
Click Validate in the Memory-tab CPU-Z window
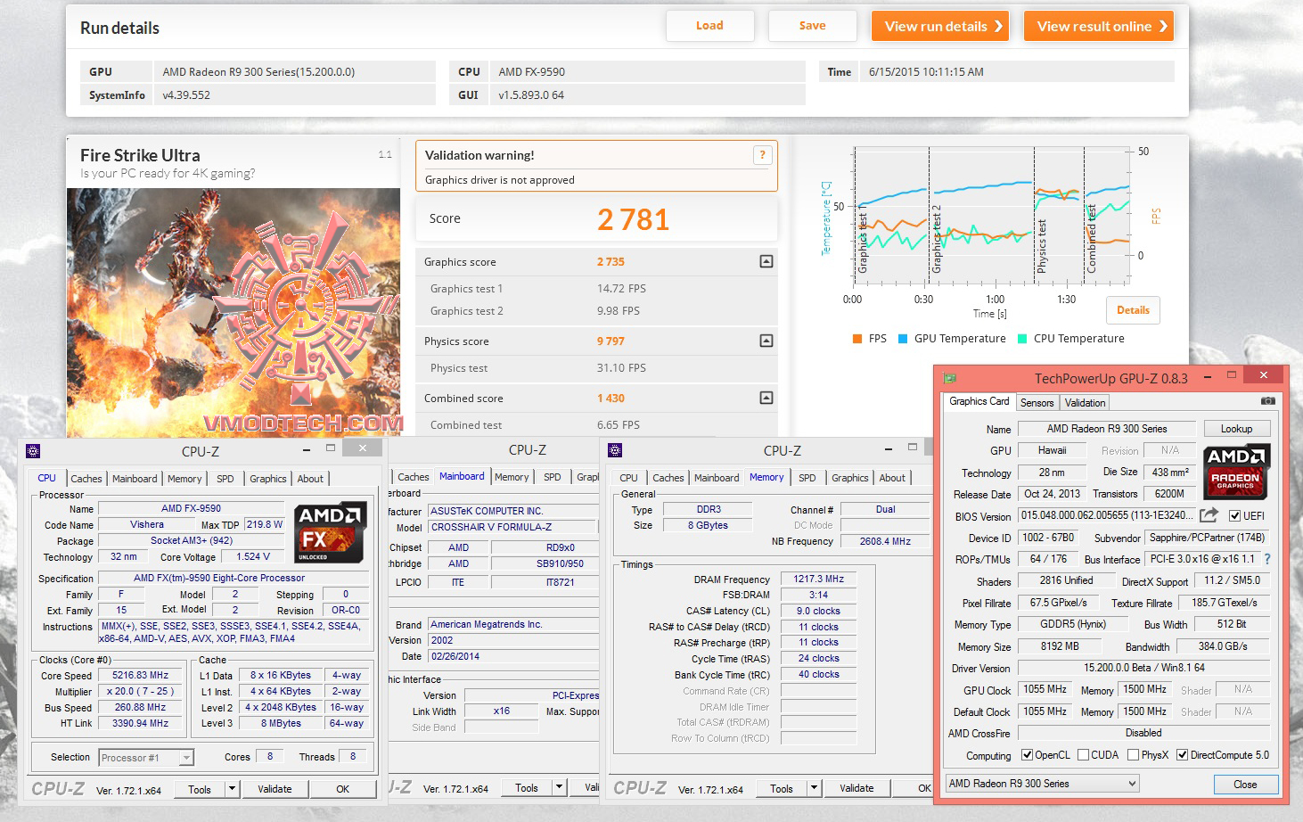(x=856, y=788)
